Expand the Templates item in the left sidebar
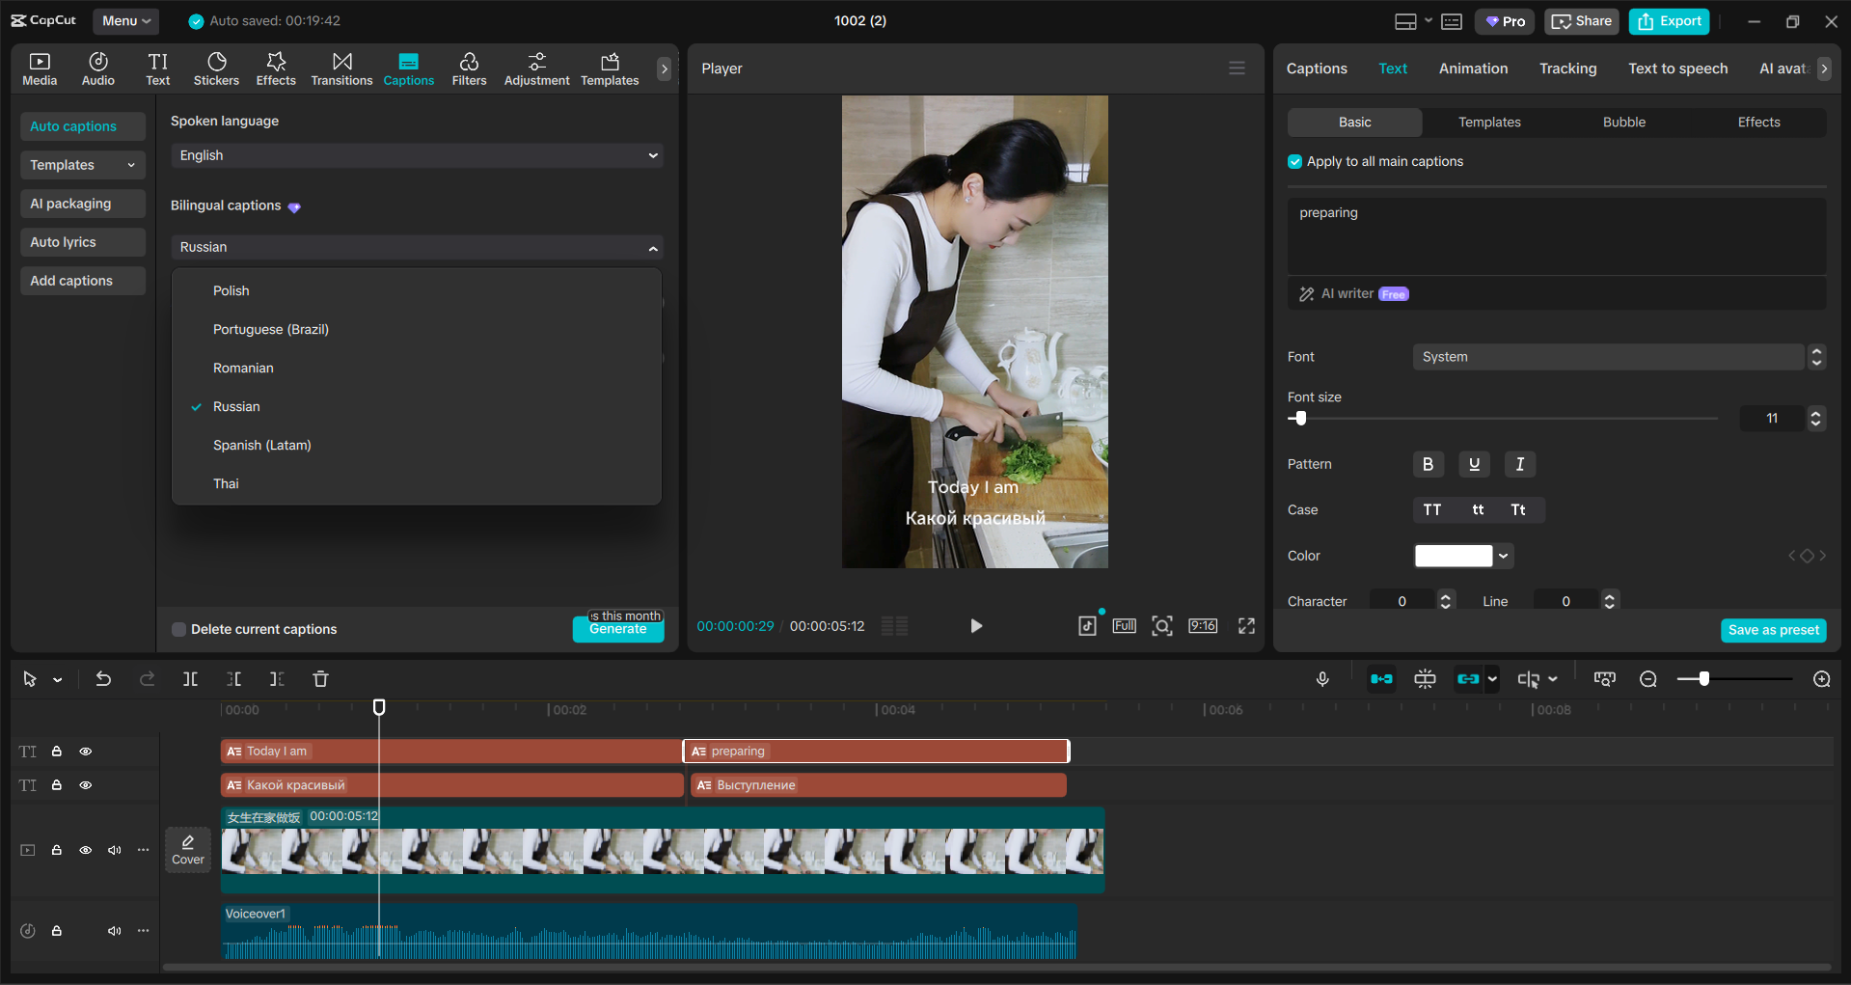 [x=82, y=165]
